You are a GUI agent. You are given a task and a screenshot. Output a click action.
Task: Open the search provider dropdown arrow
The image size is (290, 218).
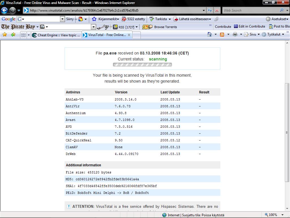point(287,11)
